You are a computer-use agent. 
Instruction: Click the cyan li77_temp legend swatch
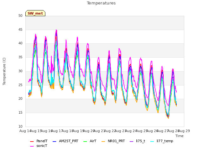click(152, 142)
